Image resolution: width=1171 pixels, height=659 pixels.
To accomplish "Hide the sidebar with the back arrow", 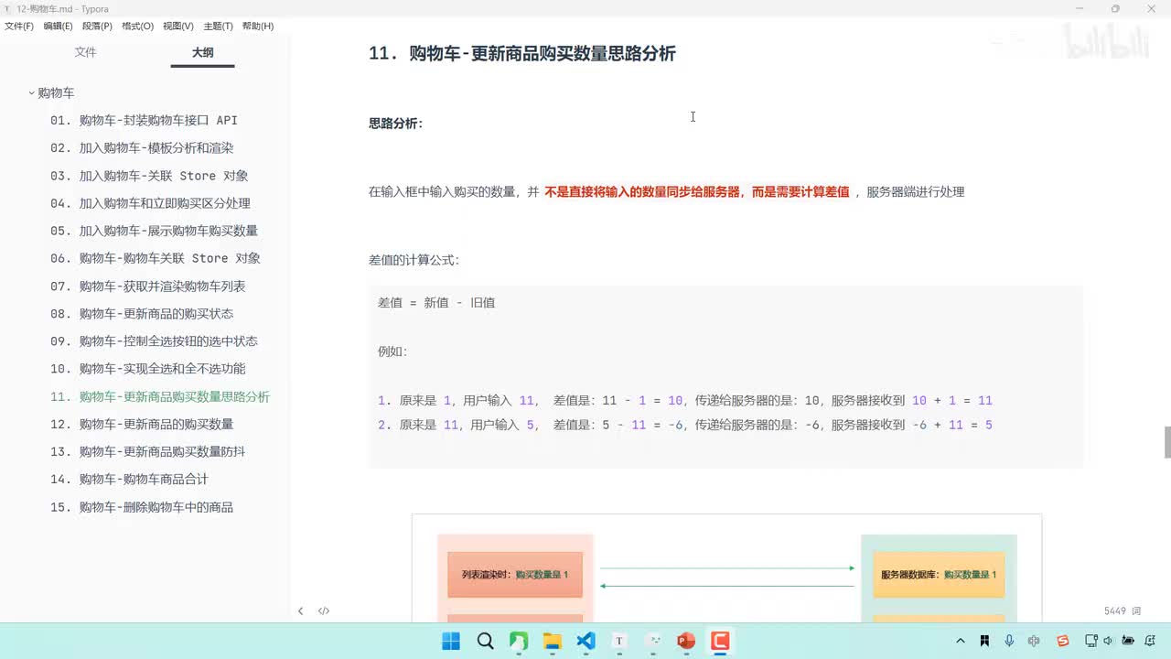I will click(x=300, y=610).
